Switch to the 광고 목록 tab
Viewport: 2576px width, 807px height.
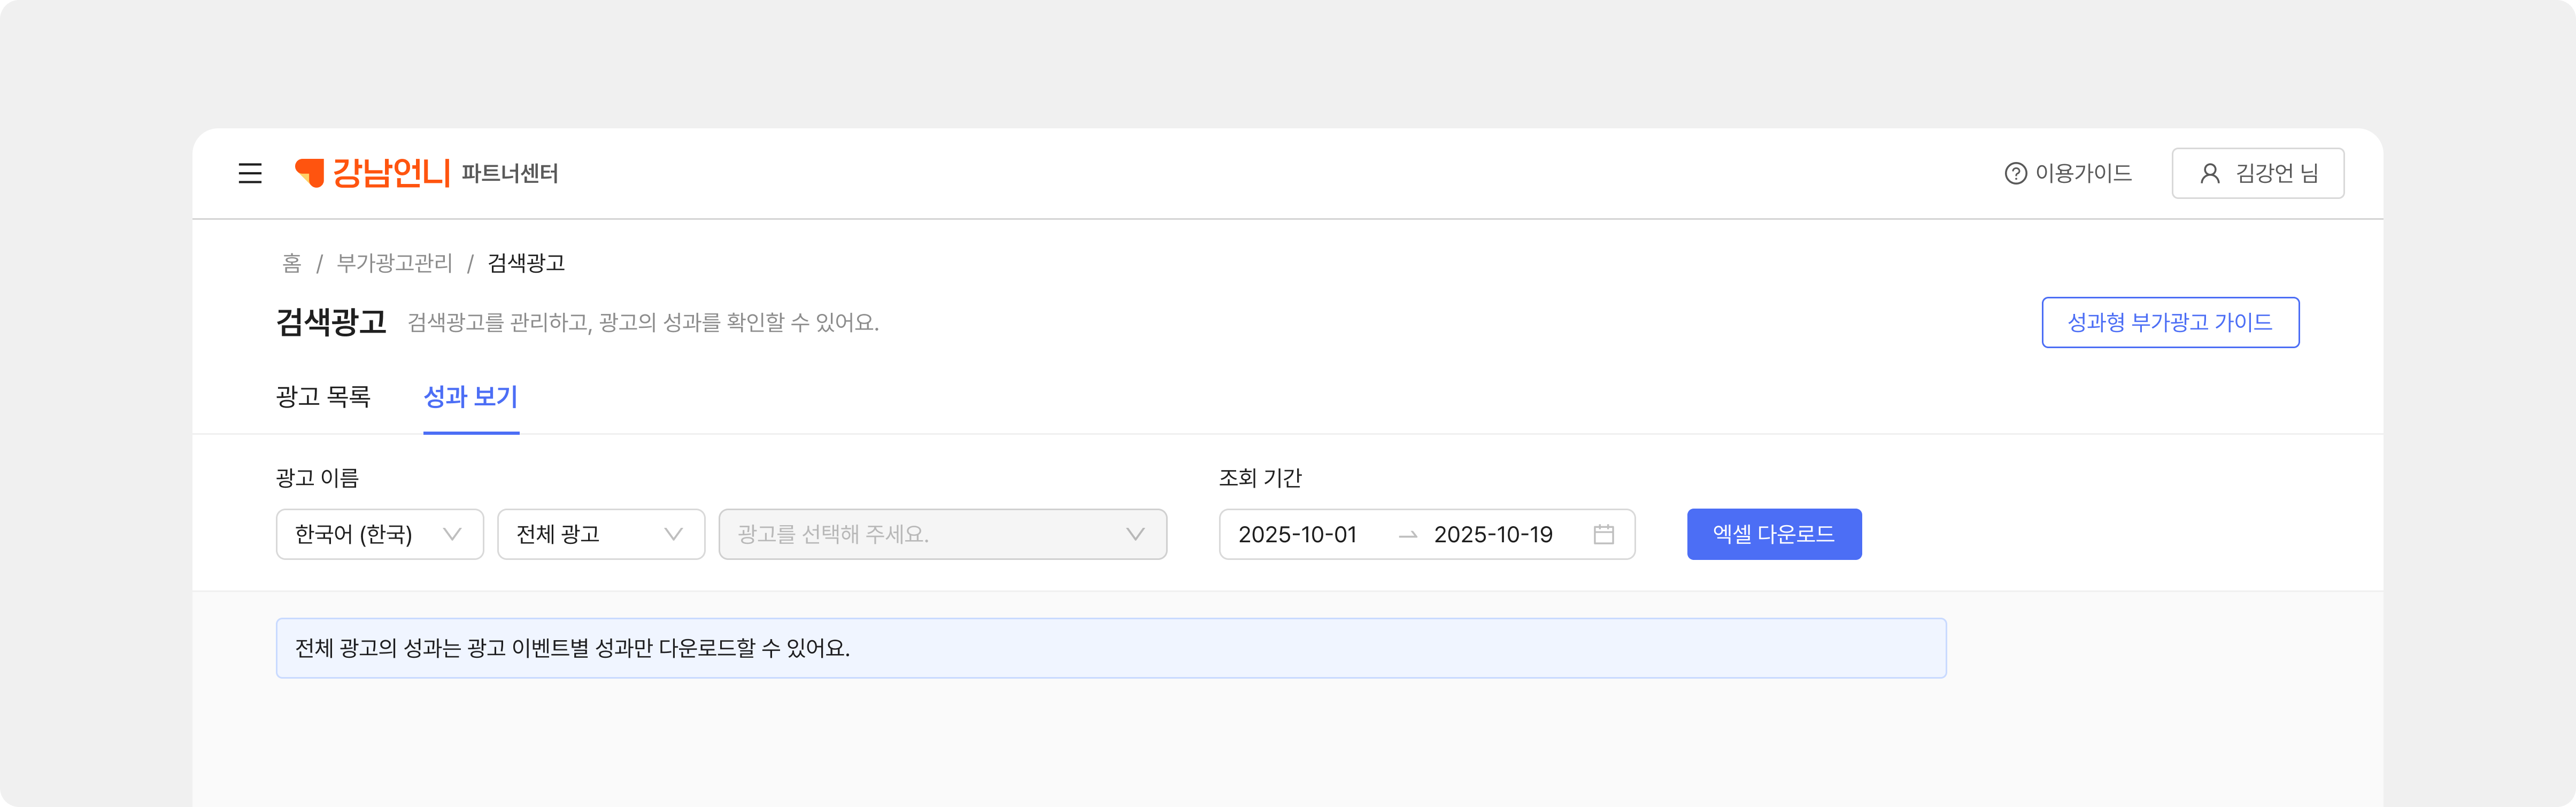click(323, 397)
